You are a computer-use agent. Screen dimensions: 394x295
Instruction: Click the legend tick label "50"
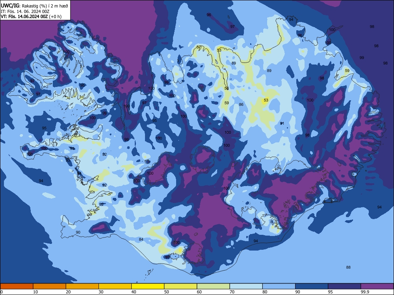tap(167, 292)
